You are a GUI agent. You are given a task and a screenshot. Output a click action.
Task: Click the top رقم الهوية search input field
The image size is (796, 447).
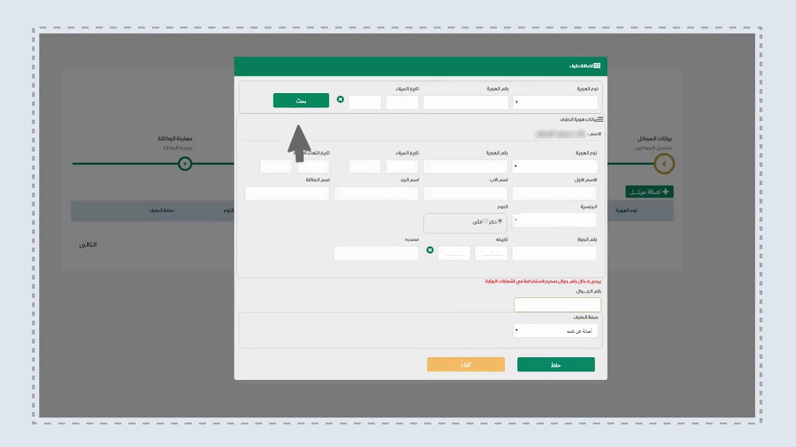pyautogui.click(x=466, y=102)
